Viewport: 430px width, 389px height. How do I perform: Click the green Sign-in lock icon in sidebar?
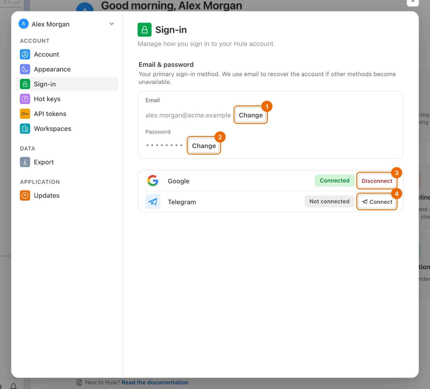coord(25,84)
